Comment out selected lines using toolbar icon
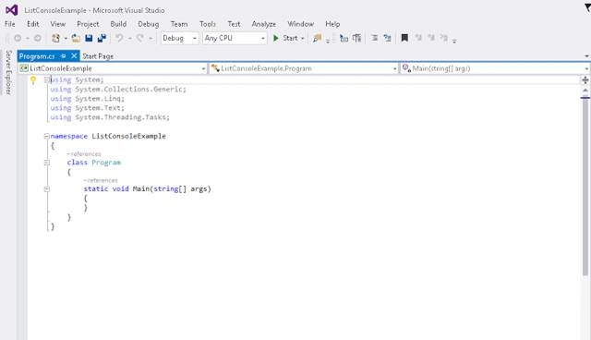 tap(374, 38)
